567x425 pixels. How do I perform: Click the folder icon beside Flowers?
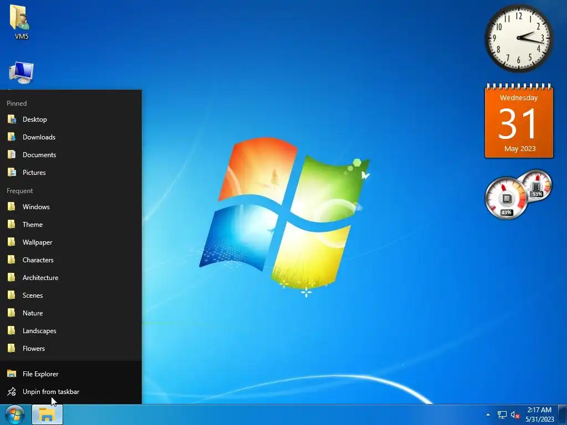[x=12, y=349]
